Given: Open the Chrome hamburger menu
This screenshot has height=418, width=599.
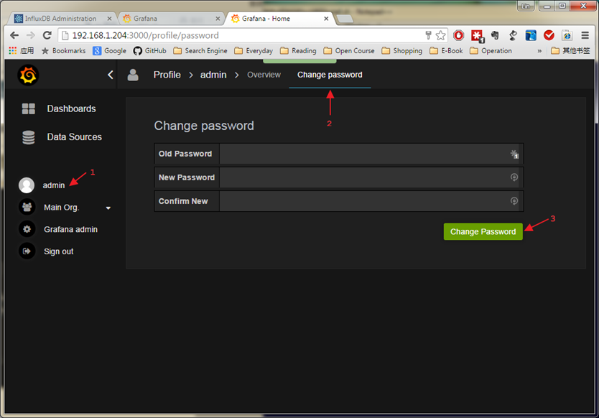Looking at the screenshot, I should tap(585, 35).
